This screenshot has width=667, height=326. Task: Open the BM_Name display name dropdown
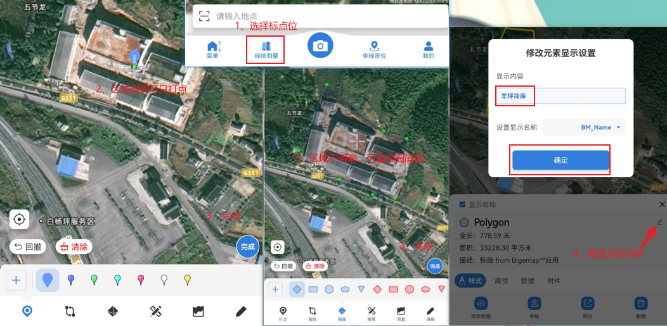tap(583, 127)
